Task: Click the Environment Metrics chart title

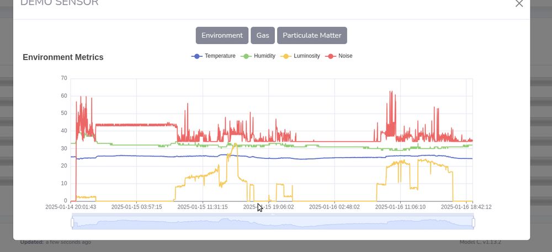Action: click(x=63, y=57)
